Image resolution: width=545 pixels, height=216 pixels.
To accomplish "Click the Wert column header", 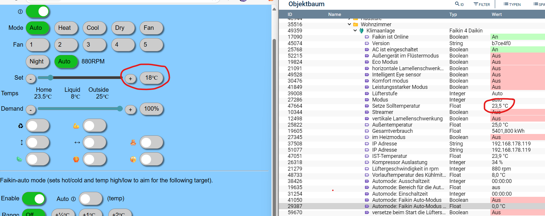I will coord(497,14).
